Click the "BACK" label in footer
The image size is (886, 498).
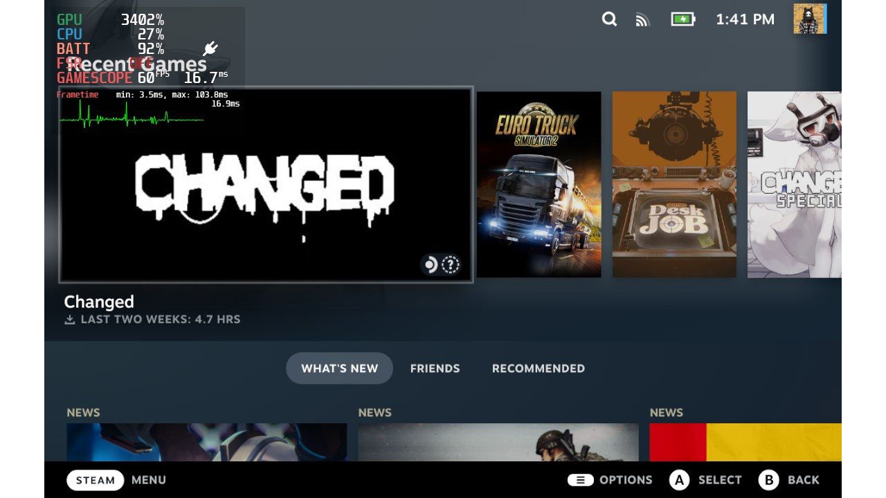click(x=804, y=480)
